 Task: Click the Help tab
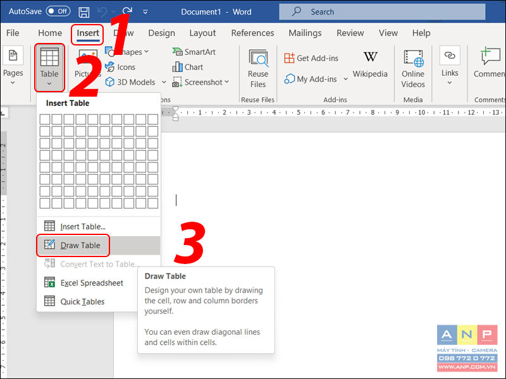click(x=421, y=33)
